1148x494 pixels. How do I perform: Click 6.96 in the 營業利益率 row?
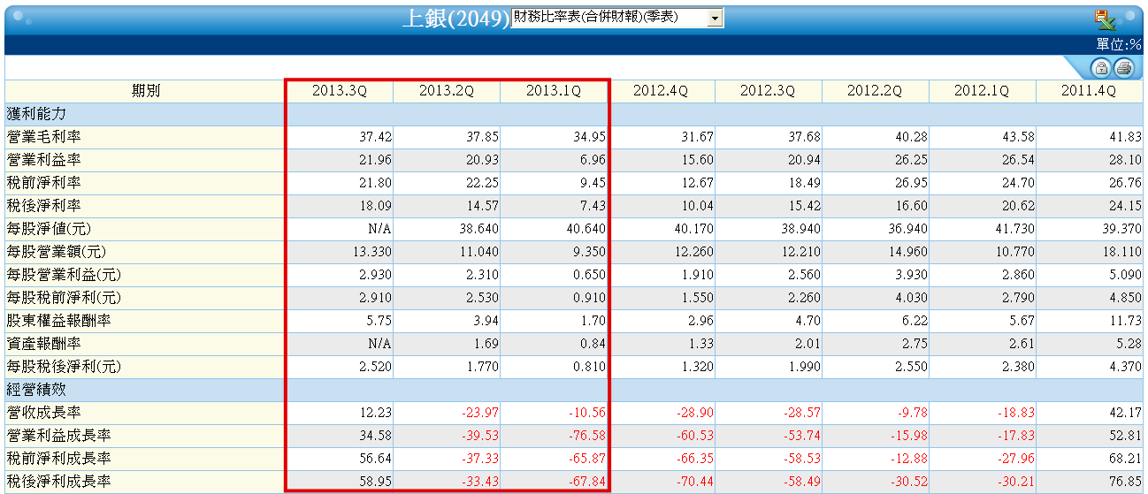pyautogui.click(x=593, y=160)
